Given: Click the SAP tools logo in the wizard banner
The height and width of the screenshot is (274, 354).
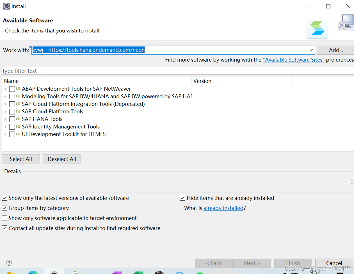Looking at the screenshot, I should click(317, 28).
